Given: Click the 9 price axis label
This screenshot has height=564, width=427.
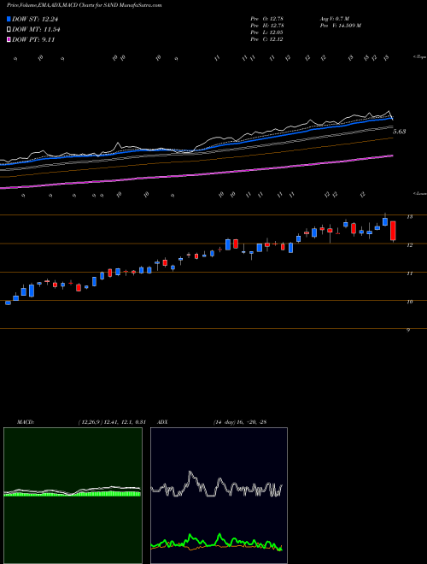Looking at the screenshot, I should [408, 330].
